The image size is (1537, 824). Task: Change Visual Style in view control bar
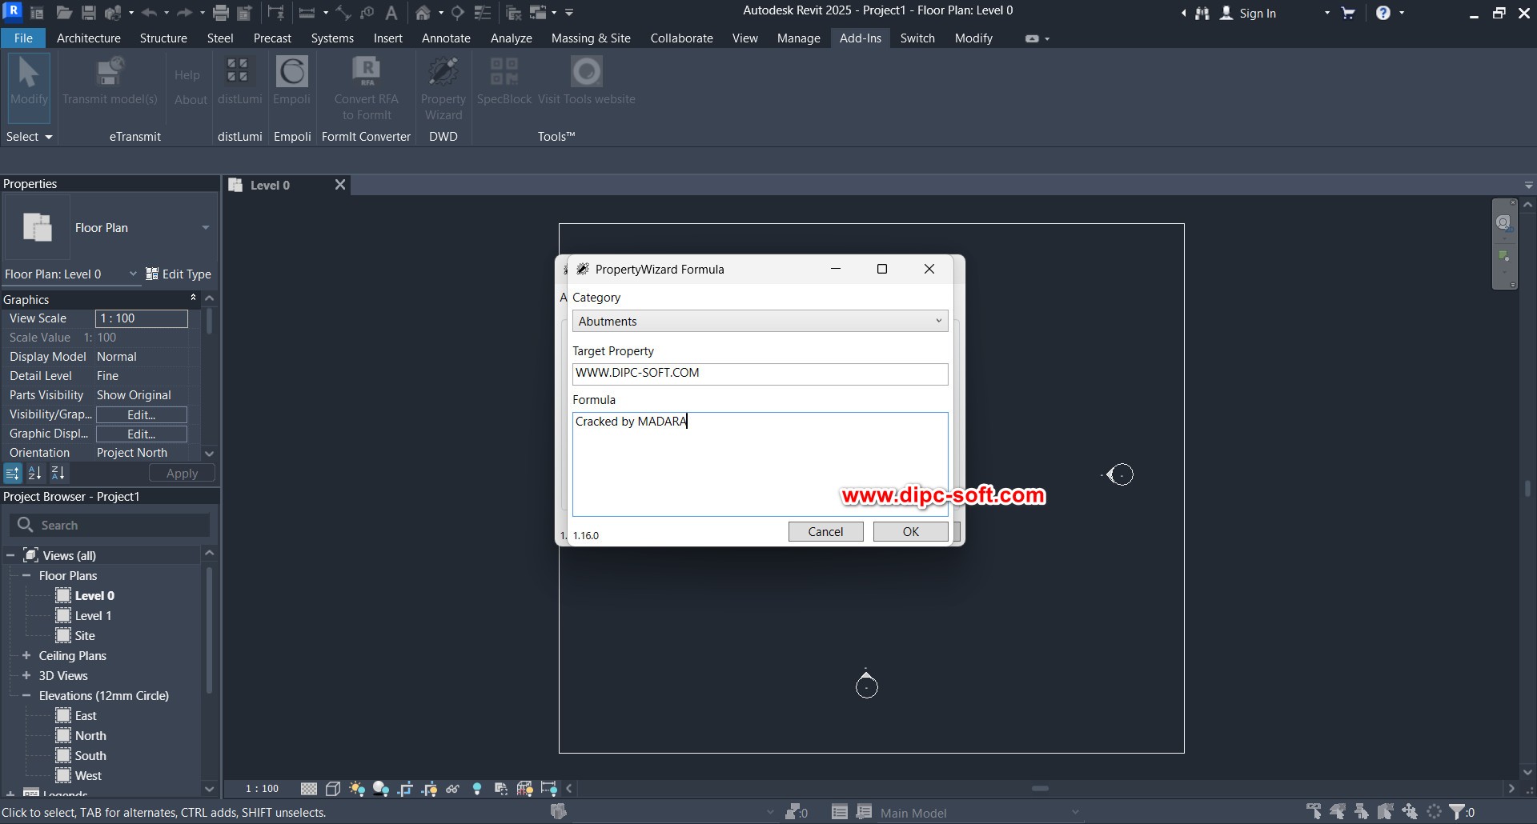pos(333,789)
